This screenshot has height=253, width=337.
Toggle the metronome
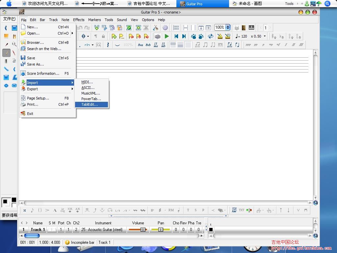click(x=220, y=36)
